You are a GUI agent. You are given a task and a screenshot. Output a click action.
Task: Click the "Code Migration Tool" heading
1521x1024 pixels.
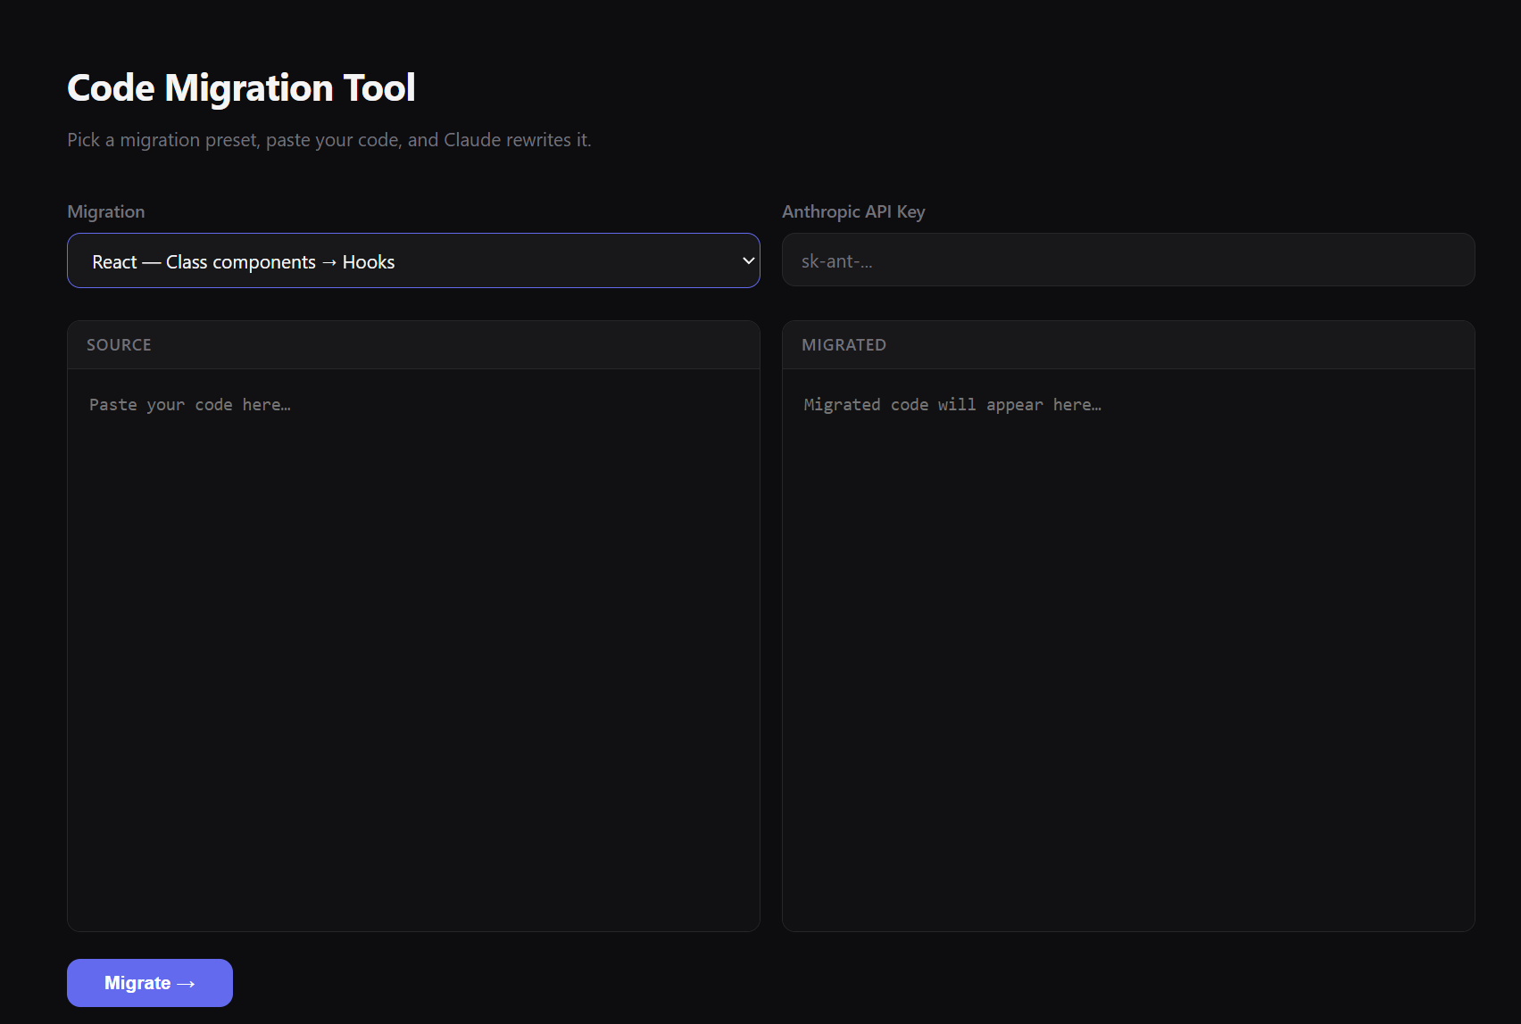tap(241, 87)
